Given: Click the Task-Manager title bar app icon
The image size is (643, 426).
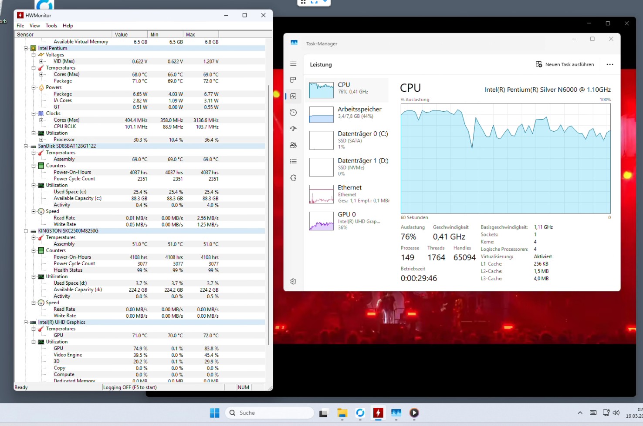Looking at the screenshot, I should click(x=294, y=43).
